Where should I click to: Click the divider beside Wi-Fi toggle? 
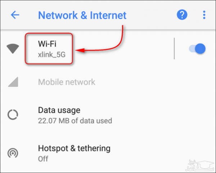[174, 48]
